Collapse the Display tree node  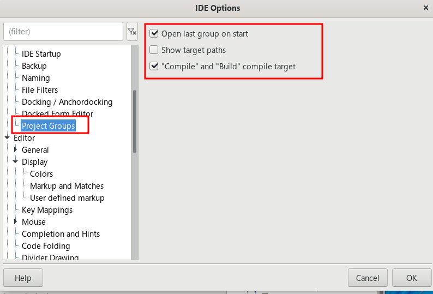pos(15,162)
